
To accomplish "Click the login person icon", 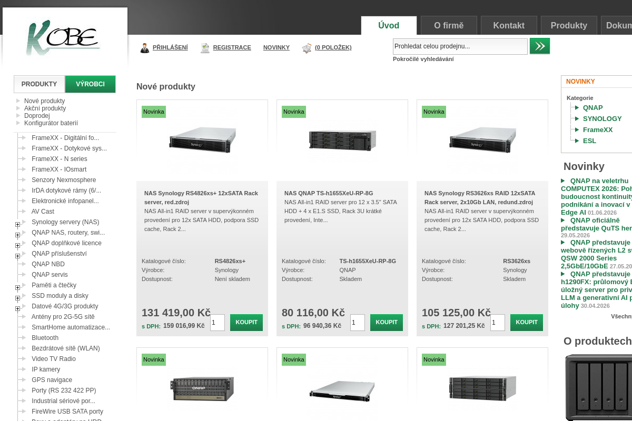I will point(145,48).
